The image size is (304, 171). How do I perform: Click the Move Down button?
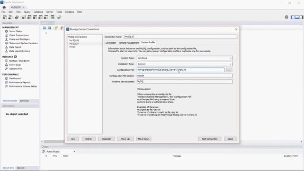pyautogui.click(x=143, y=139)
